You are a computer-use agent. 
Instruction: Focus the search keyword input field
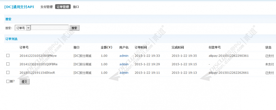(x=49, y=28)
